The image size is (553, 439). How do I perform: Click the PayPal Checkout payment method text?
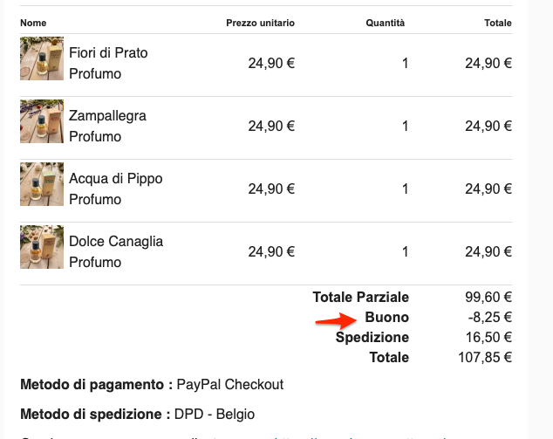pyautogui.click(x=229, y=384)
